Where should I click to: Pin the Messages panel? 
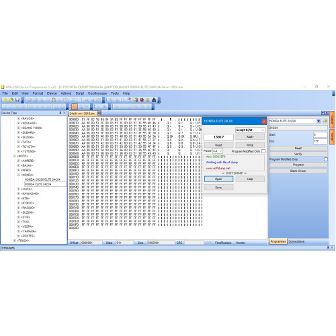(328, 247)
